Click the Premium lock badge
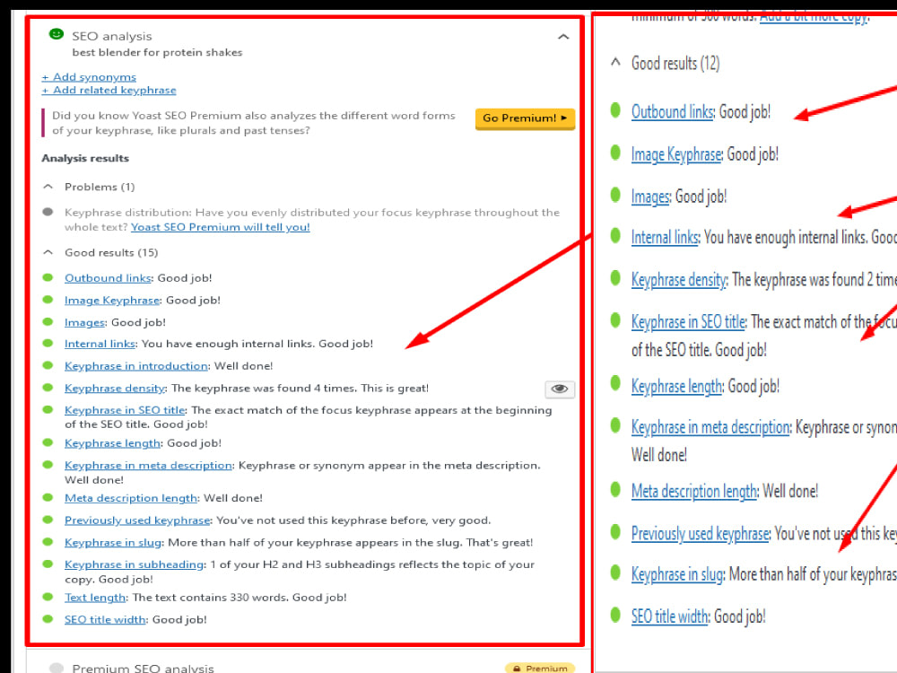Image resolution: width=897 pixels, height=673 pixels. tap(540, 668)
